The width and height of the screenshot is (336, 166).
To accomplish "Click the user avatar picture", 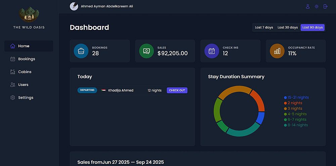I will (x=74, y=6).
